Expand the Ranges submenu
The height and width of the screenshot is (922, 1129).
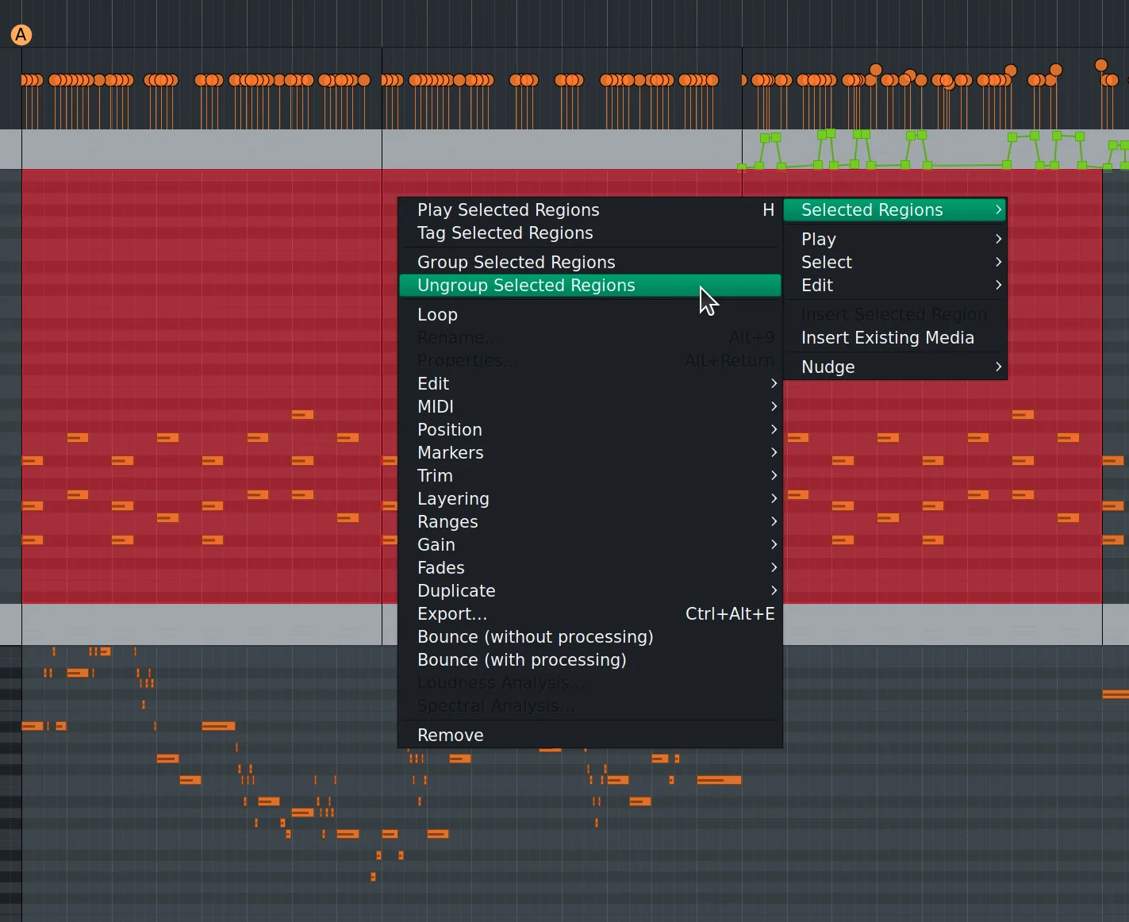590,521
